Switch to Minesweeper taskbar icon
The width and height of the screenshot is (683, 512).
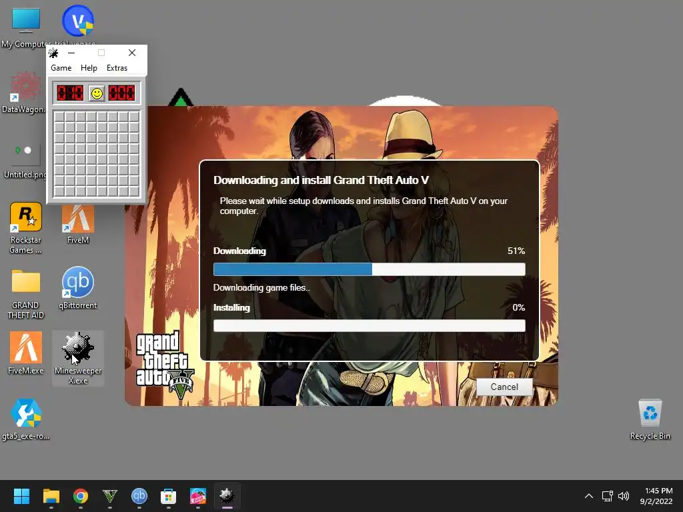227,496
